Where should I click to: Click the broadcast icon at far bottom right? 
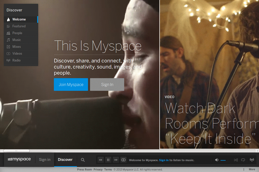click(x=252, y=160)
